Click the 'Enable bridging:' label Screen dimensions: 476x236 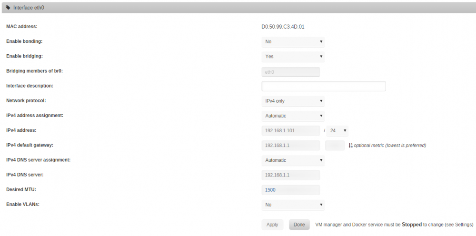click(25, 57)
